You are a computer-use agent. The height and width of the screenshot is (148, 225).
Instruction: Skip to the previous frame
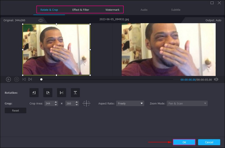[24, 79]
